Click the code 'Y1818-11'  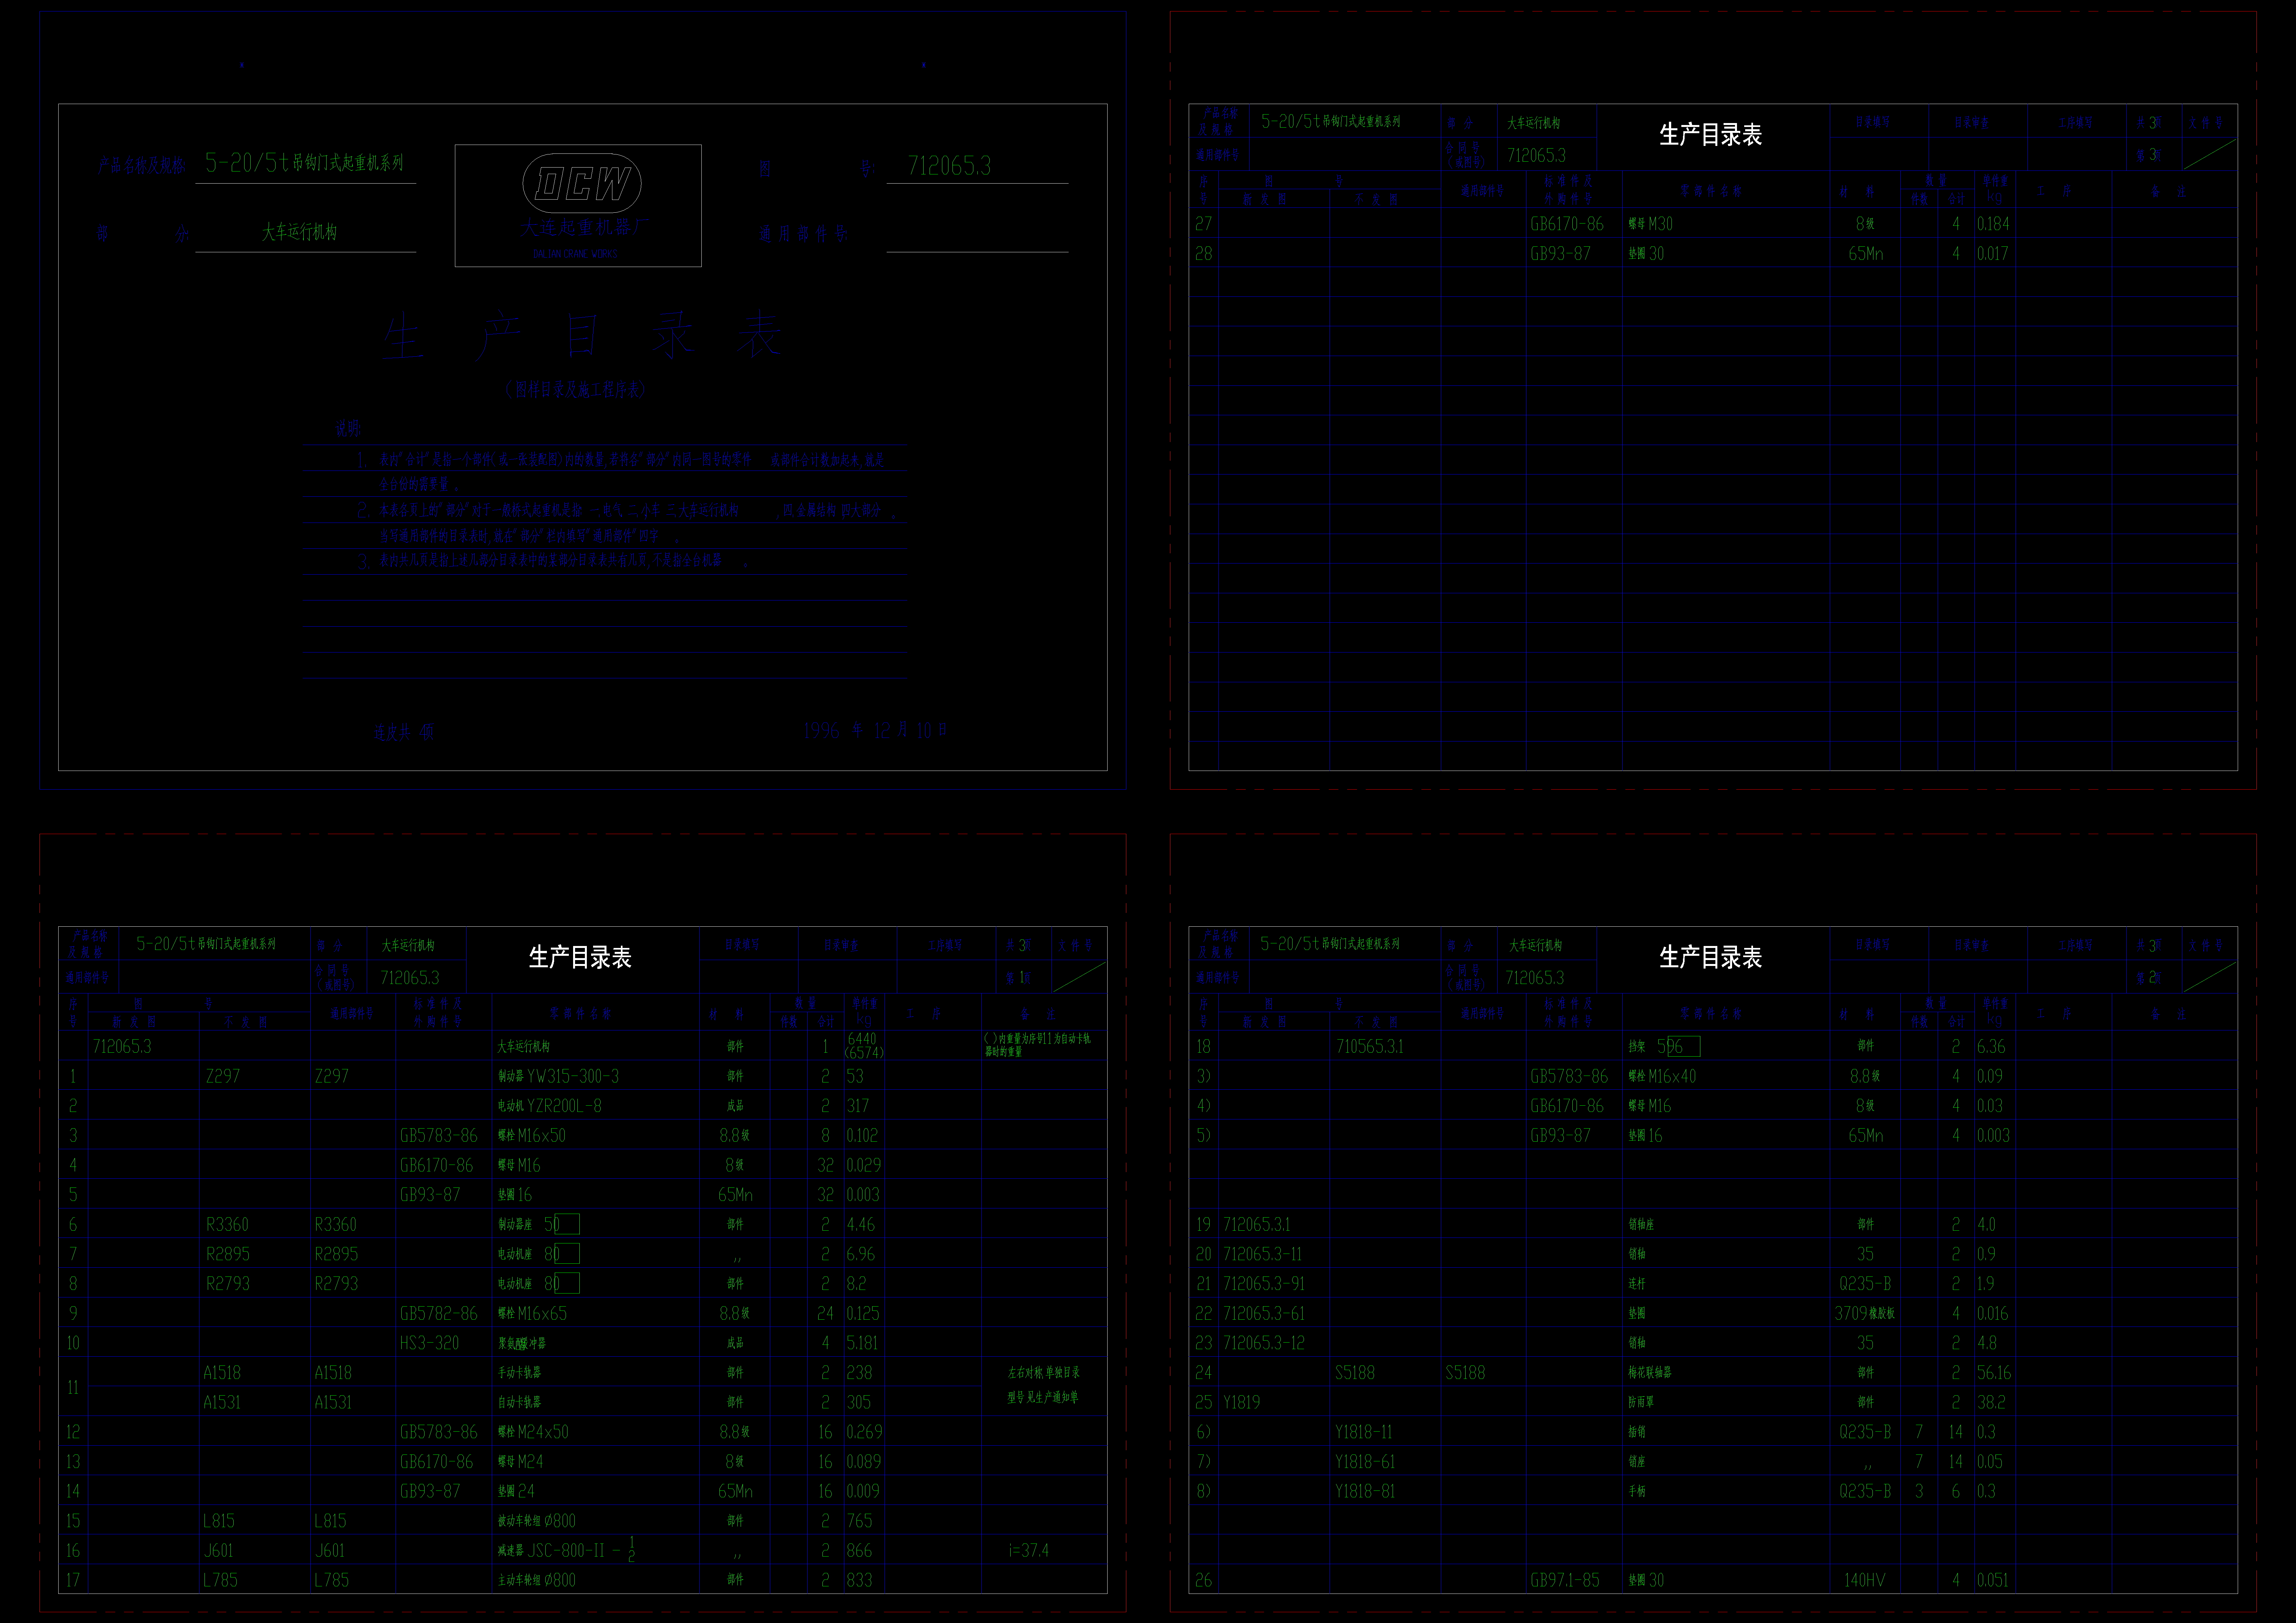click(x=1364, y=1432)
